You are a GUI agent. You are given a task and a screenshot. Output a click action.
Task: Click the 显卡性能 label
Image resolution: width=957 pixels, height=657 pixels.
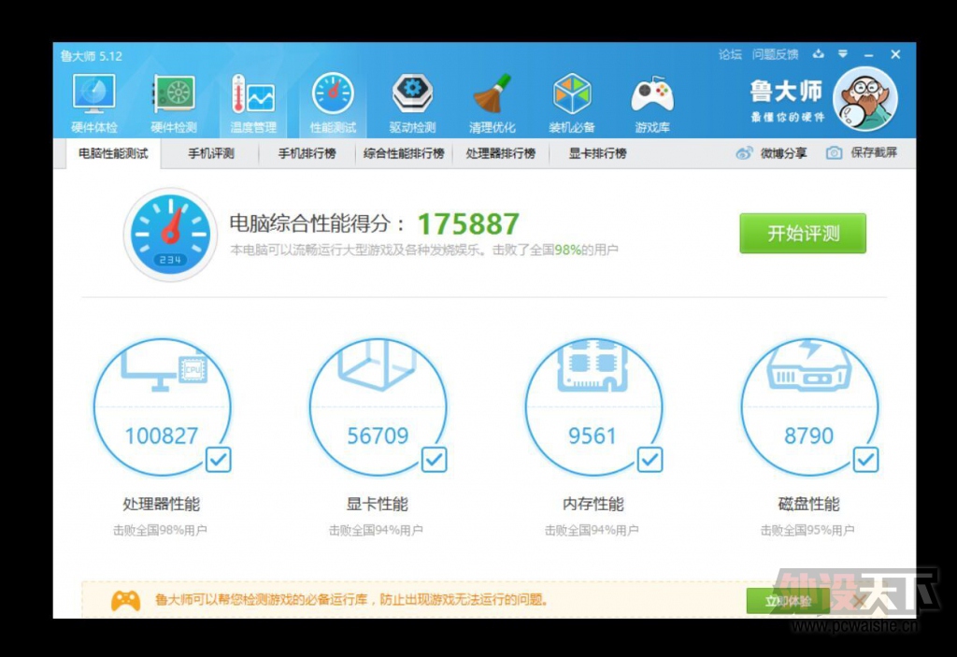(x=378, y=504)
